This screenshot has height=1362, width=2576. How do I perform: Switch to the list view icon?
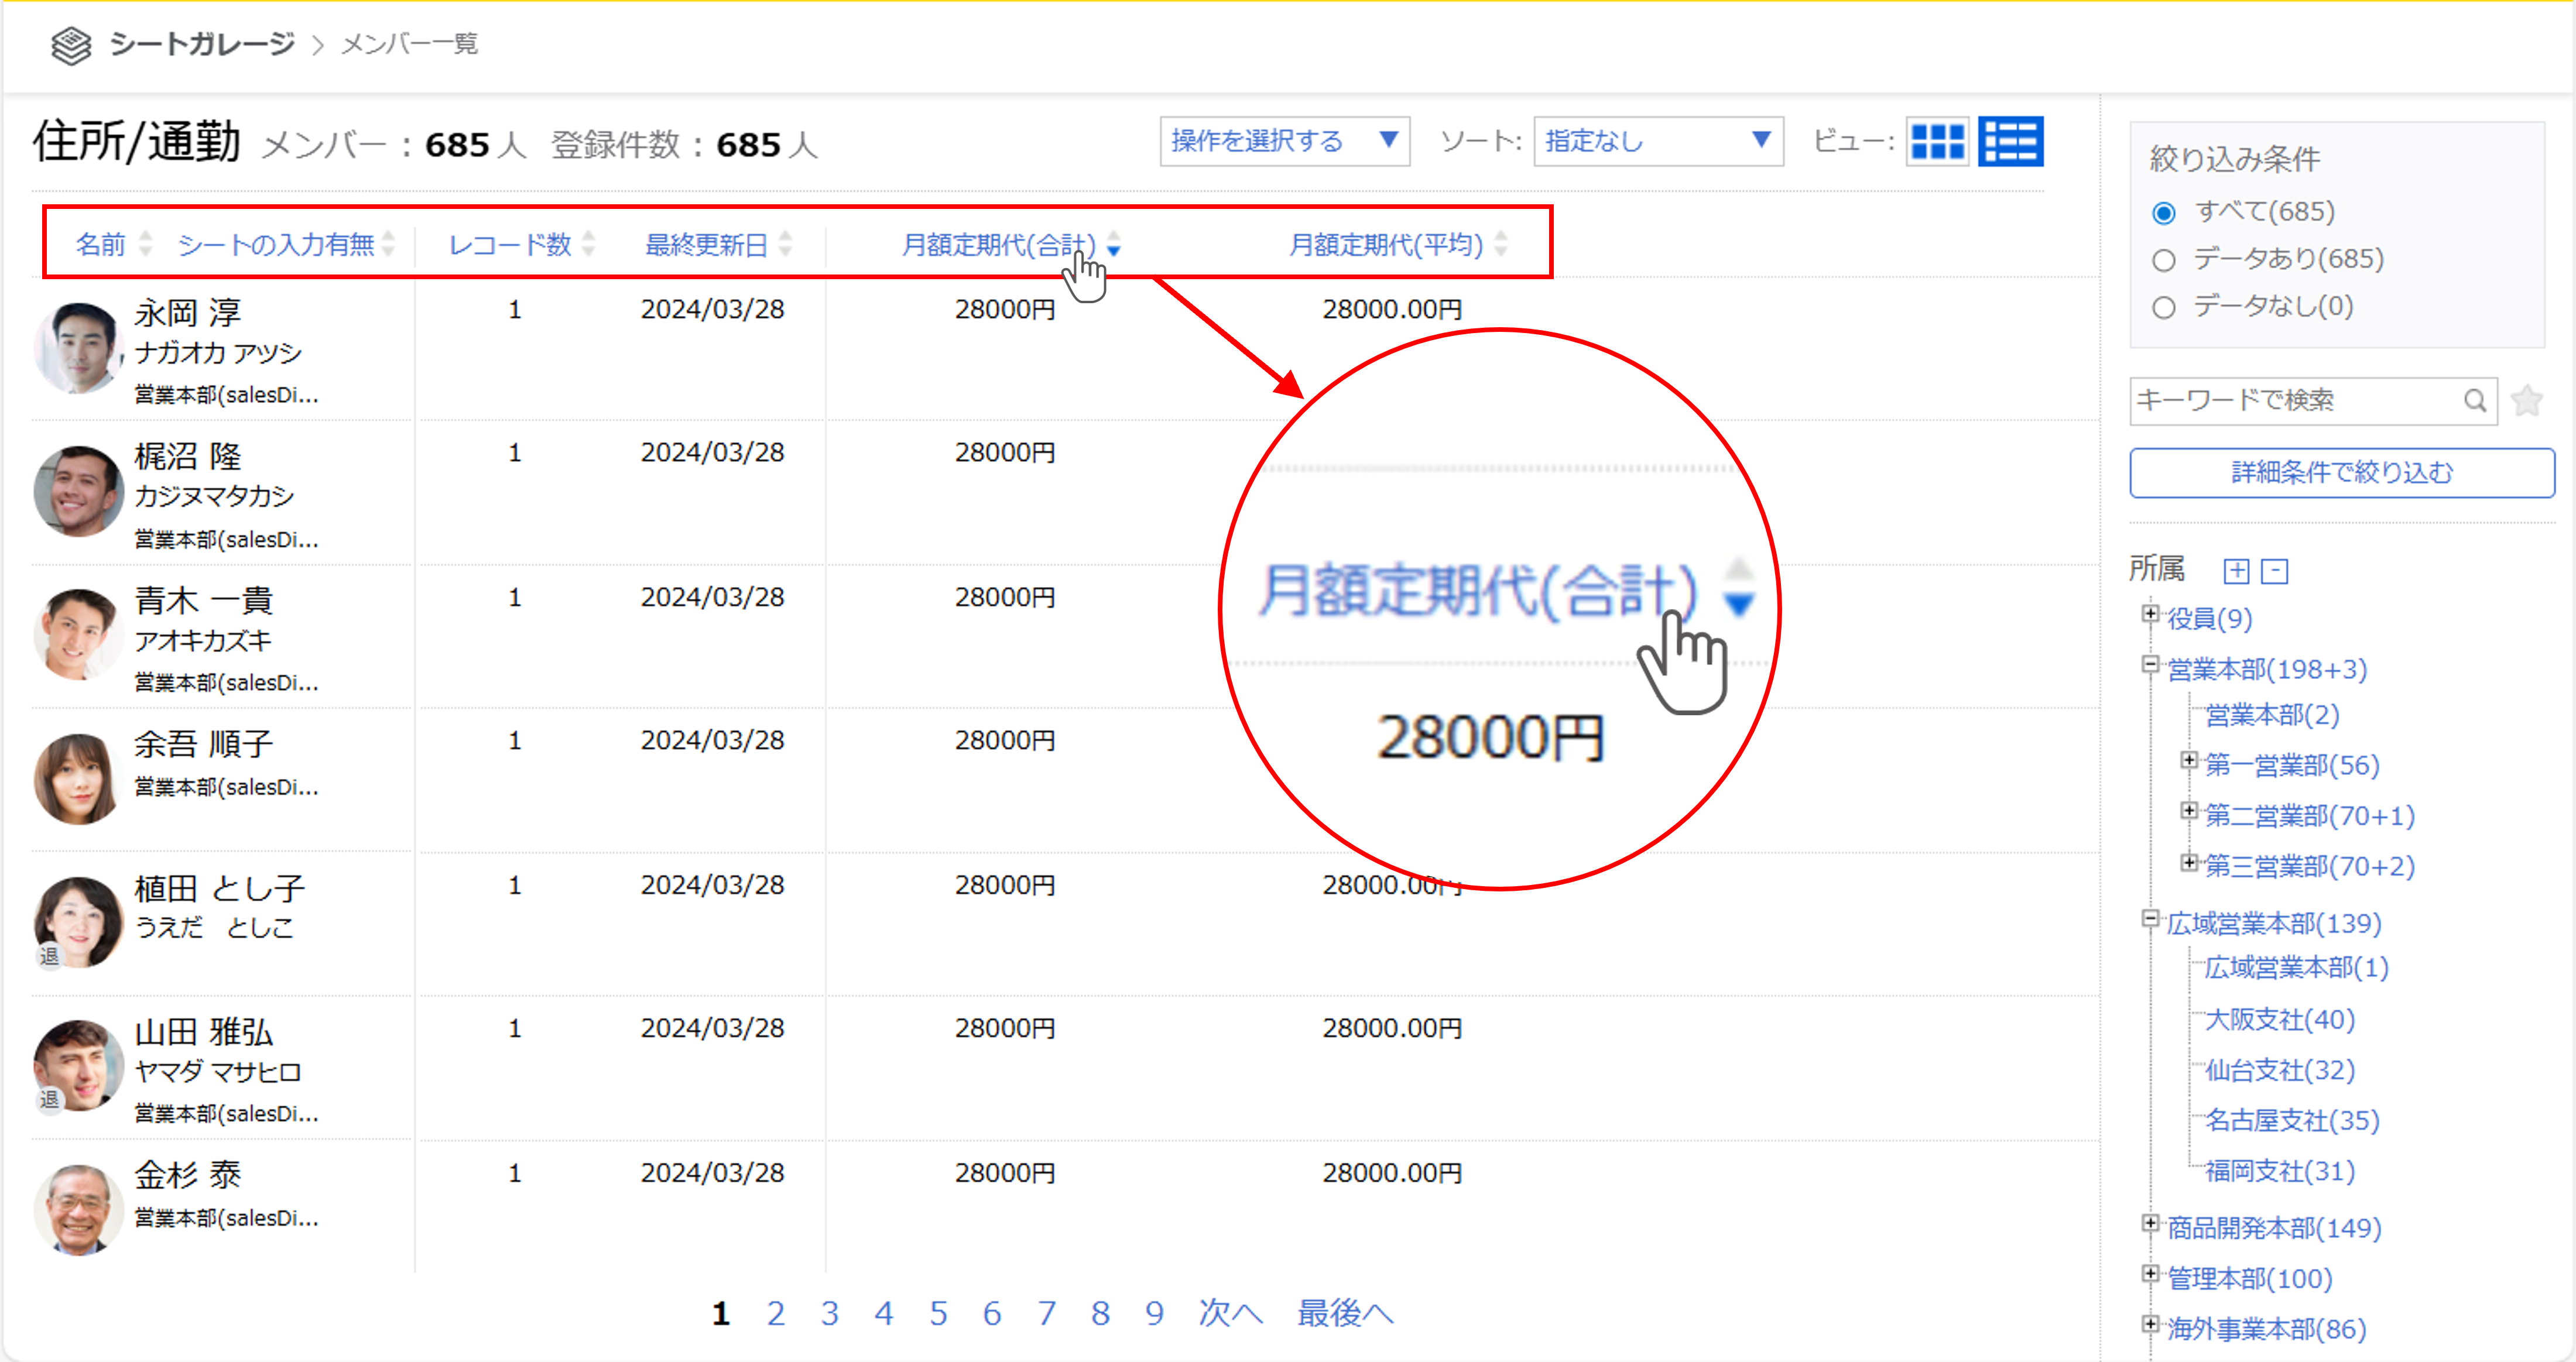2010,141
